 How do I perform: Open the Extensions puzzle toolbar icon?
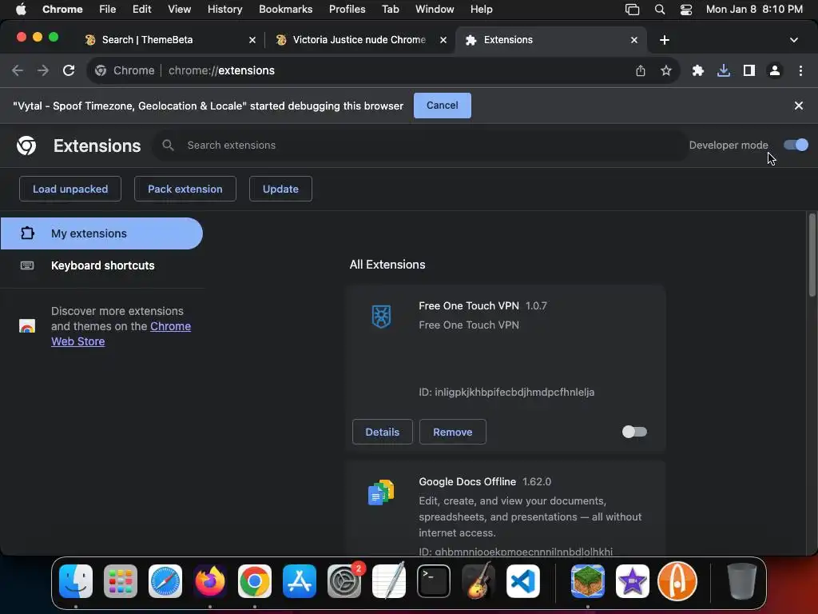pos(698,70)
